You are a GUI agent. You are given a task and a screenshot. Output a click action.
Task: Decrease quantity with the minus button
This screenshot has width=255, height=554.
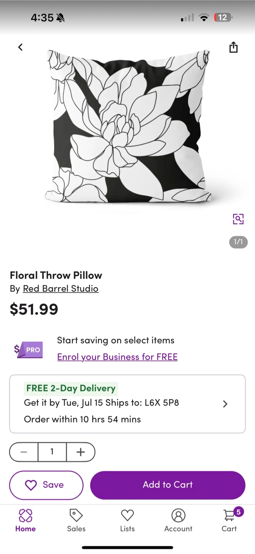click(24, 452)
